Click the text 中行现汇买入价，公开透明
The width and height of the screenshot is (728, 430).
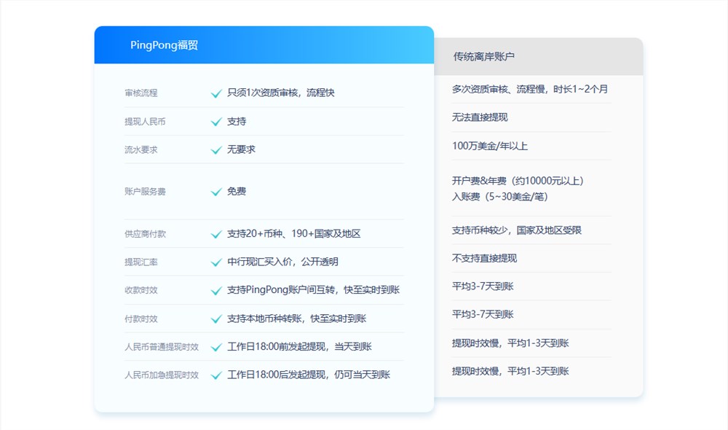point(282,262)
